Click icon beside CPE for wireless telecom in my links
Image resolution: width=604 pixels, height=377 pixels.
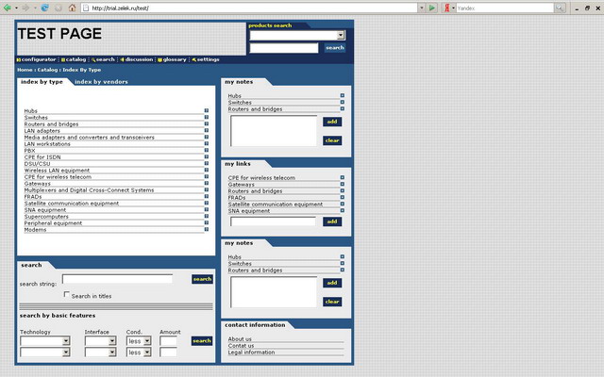pyautogui.click(x=342, y=178)
